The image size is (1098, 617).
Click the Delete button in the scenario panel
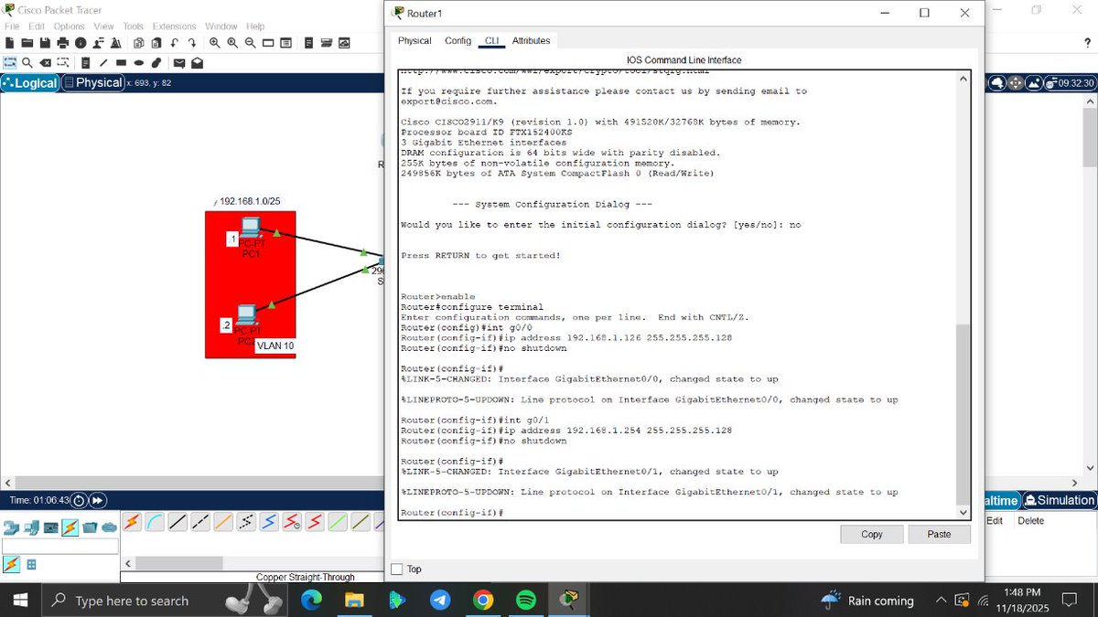coord(1030,520)
